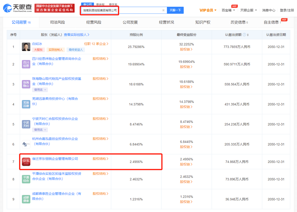Switch to the 经营状况 tab
This screenshot has width=297, height=212.
(x=166, y=22)
